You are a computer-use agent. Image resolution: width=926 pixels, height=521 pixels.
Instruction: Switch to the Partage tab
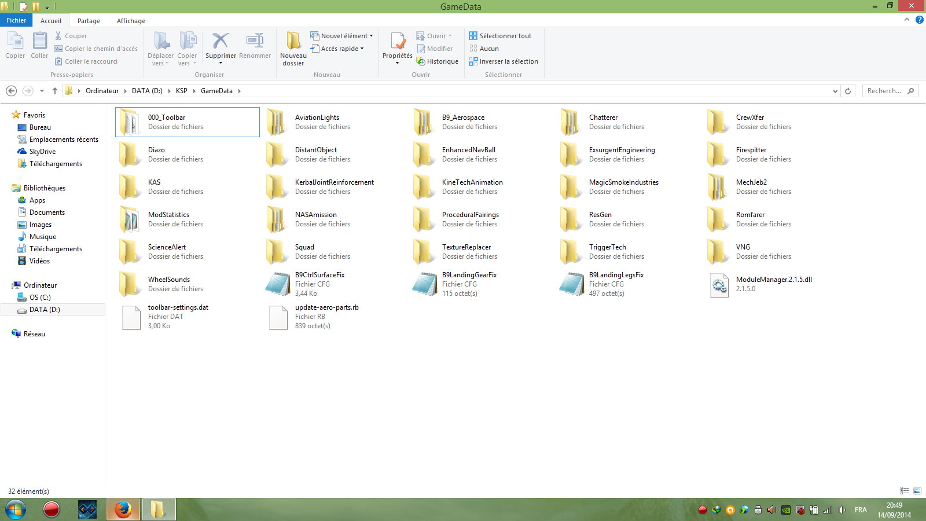click(89, 21)
